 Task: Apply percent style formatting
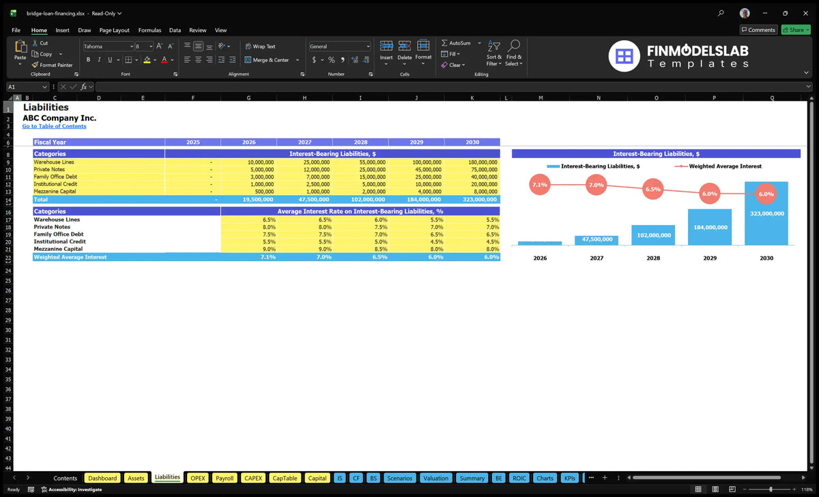pyautogui.click(x=332, y=60)
